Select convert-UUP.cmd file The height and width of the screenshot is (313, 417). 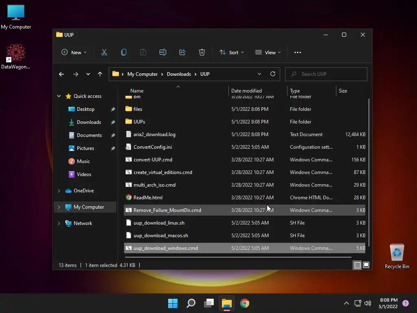pos(244,160)
